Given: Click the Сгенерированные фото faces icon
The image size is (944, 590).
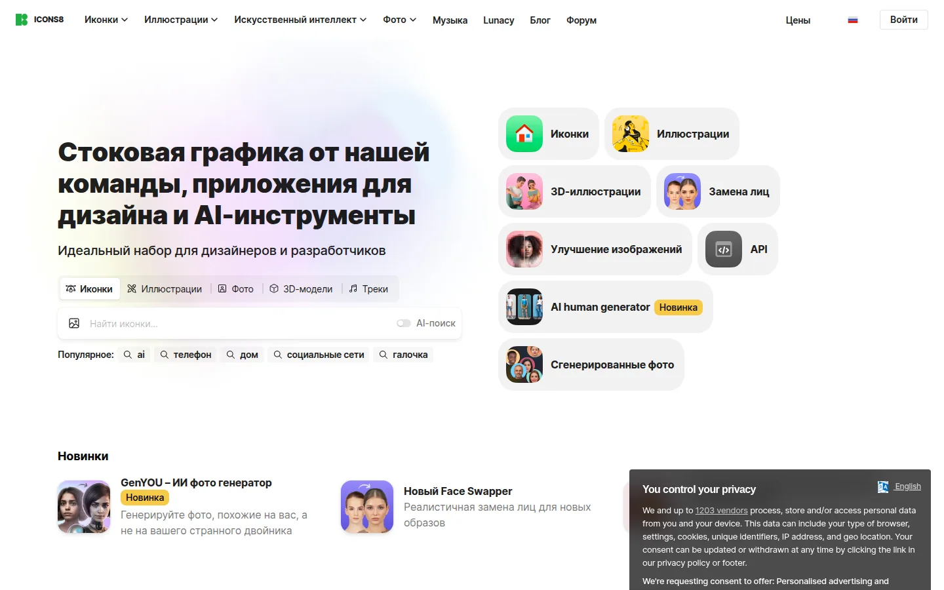Looking at the screenshot, I should [x=524, y=364].
